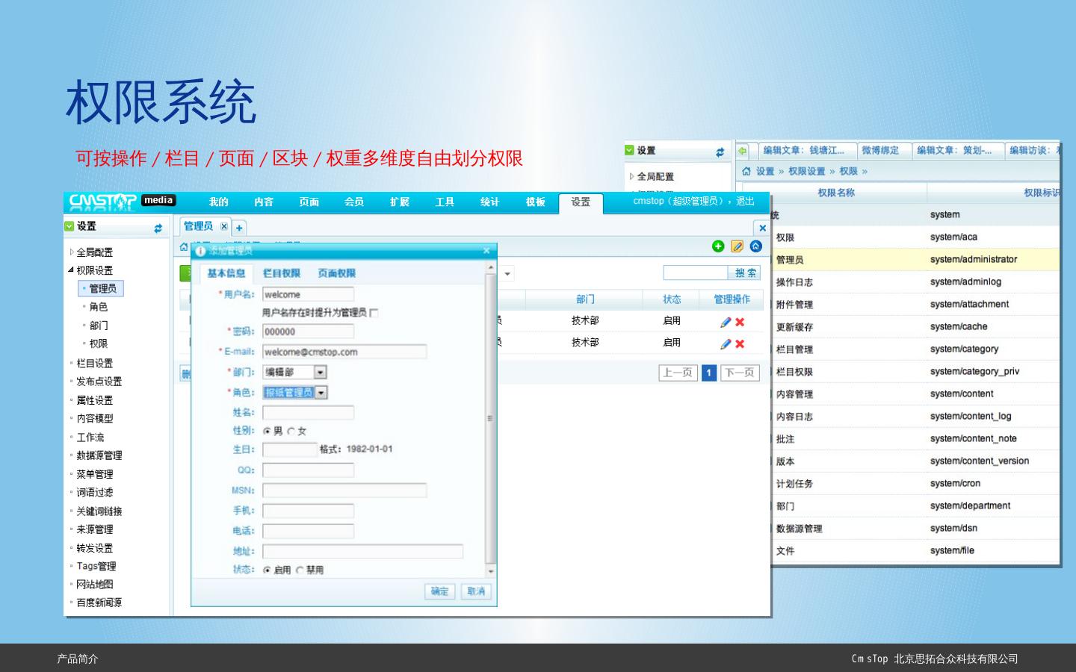Viewport: 1076px width, 672px height.
Task: Close the 管理员 tab with its X icon
Action: click(223, 226)
